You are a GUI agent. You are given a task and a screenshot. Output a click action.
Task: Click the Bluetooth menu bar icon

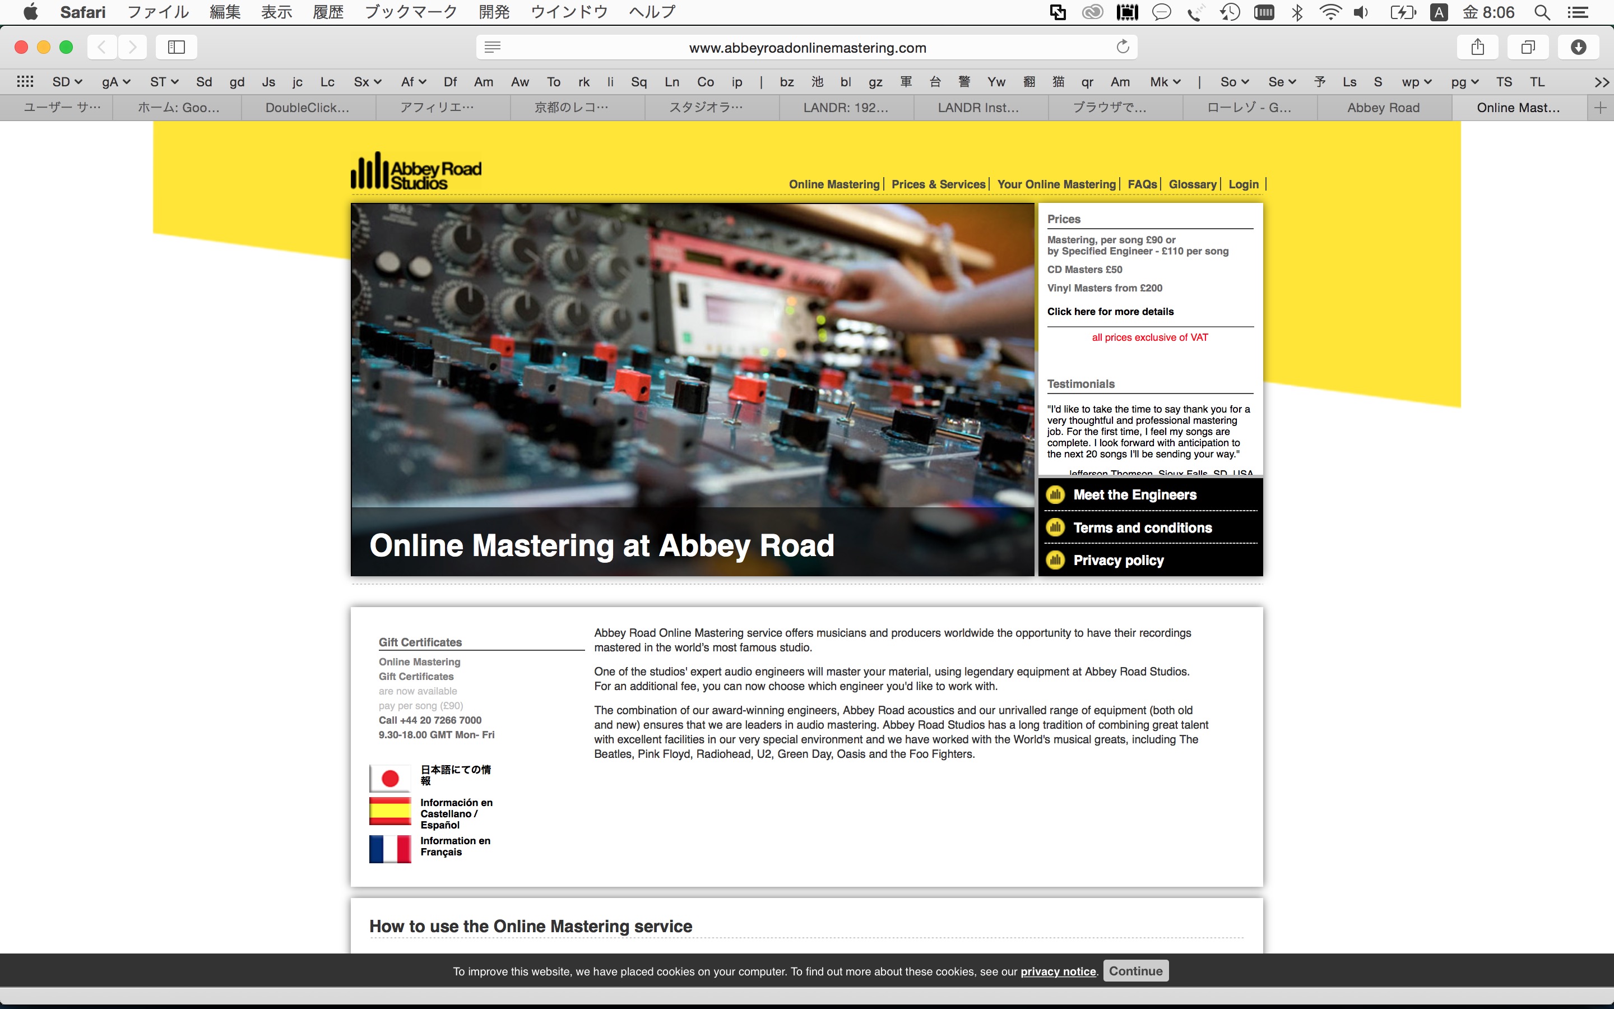(1297, 12)
